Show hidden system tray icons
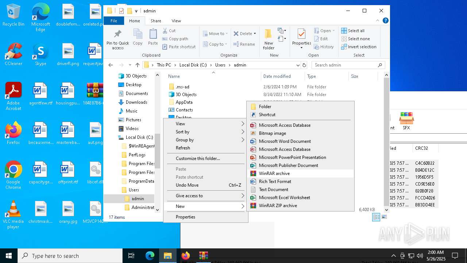Image resolution: width=467 pixels, height=263 pixels. (393, 256)
